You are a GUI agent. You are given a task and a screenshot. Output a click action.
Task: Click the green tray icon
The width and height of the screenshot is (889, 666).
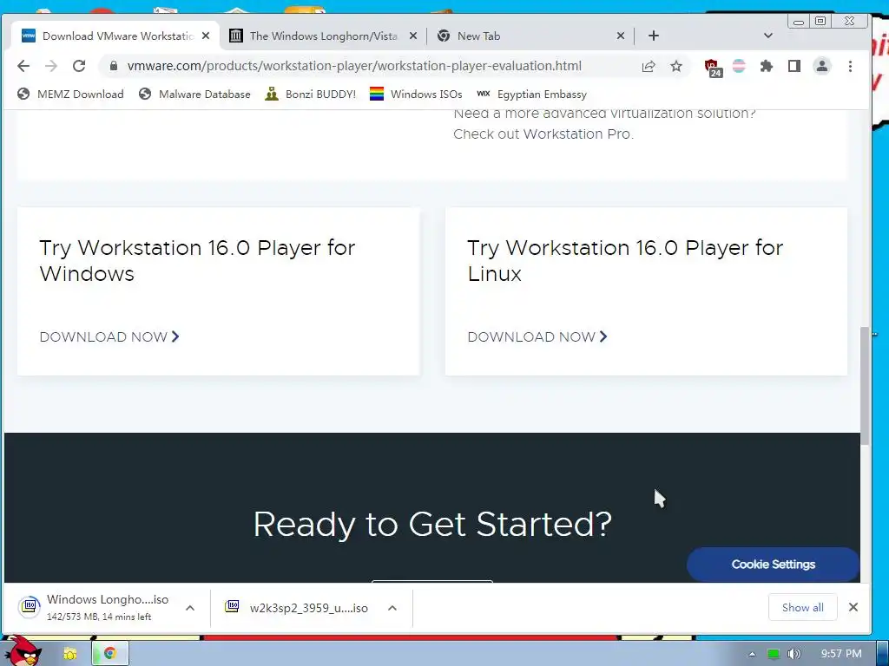click(774, 654)
